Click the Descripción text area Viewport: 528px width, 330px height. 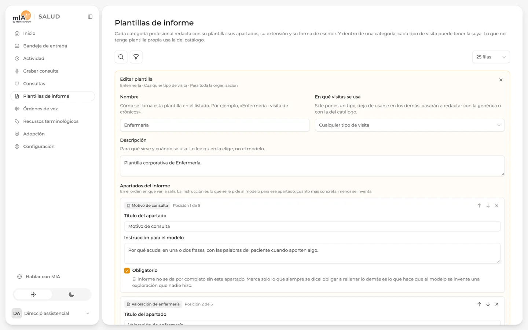[312, 166]
